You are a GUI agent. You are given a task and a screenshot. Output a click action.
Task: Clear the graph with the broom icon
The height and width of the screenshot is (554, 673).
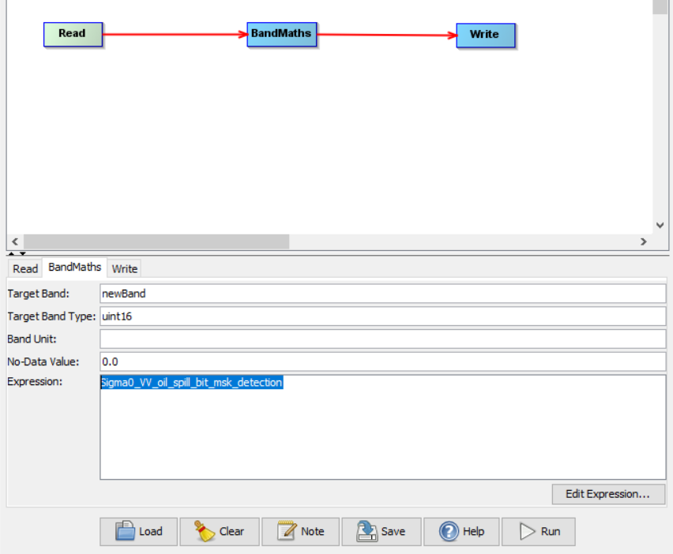coord(220,531)
